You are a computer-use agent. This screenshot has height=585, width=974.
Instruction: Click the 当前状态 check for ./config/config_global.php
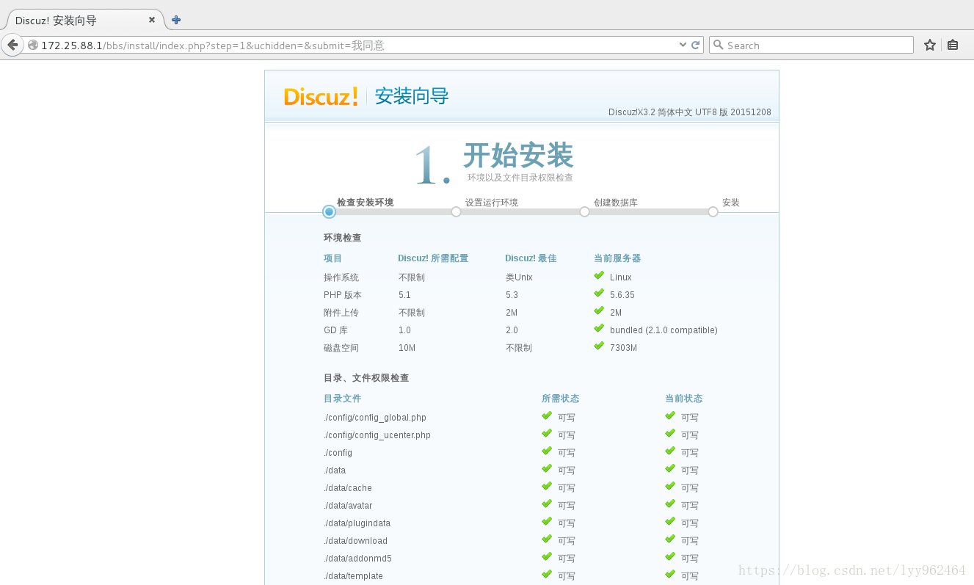(670, 416)
